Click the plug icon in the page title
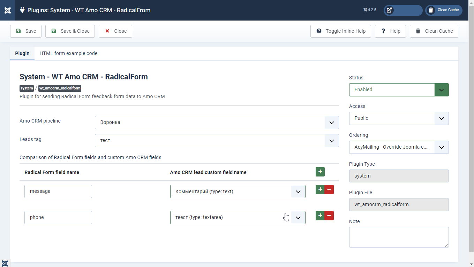 point(22,10)
